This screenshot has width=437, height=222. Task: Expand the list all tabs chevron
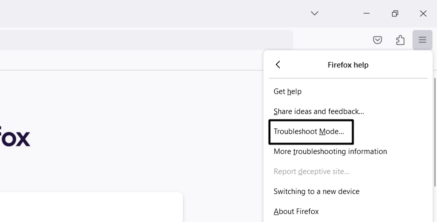[315, 13]
